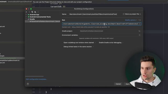Move configuration into new folder icon

tap(35, 12)
